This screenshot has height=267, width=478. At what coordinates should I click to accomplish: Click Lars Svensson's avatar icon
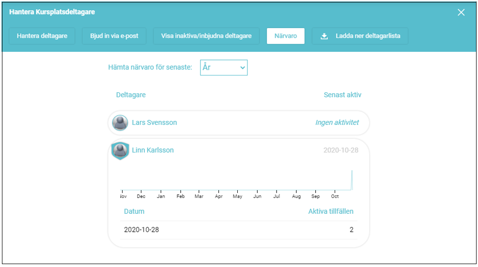click(x=120, y=123)
